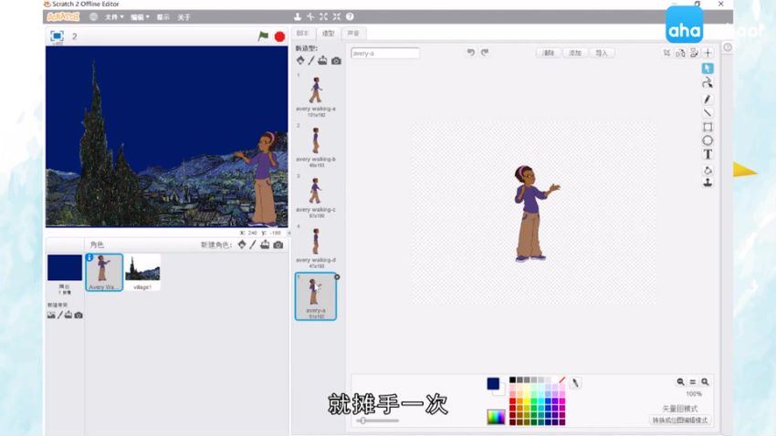The width and height of the screenshot is (776, 436).
Task: Take new costume from camera
Action: [x=336, y=61]
